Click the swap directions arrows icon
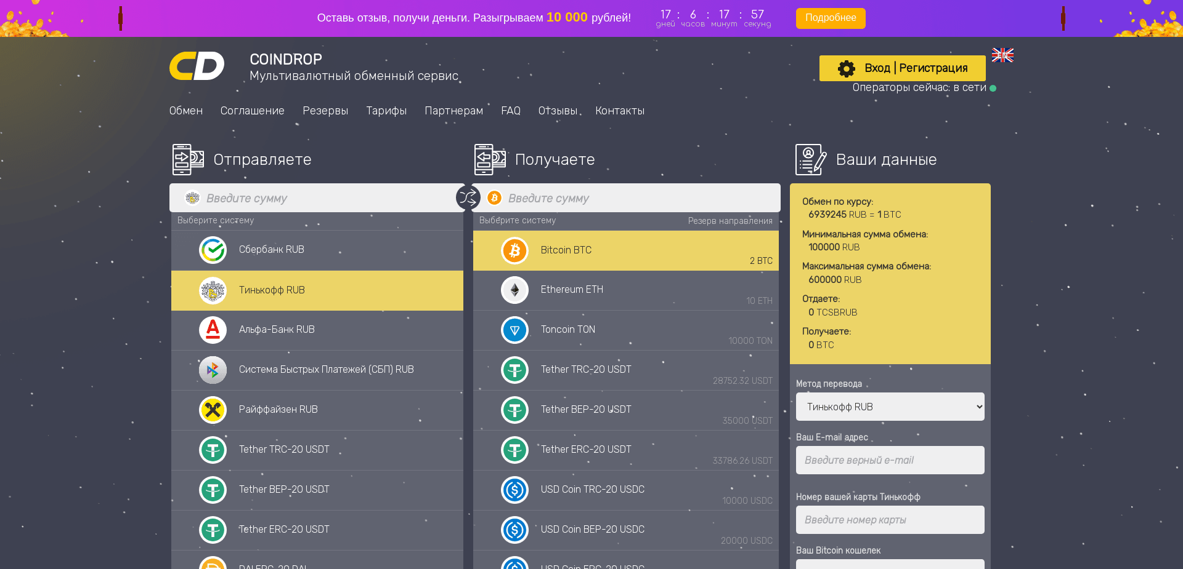 (x=468, y=197)
